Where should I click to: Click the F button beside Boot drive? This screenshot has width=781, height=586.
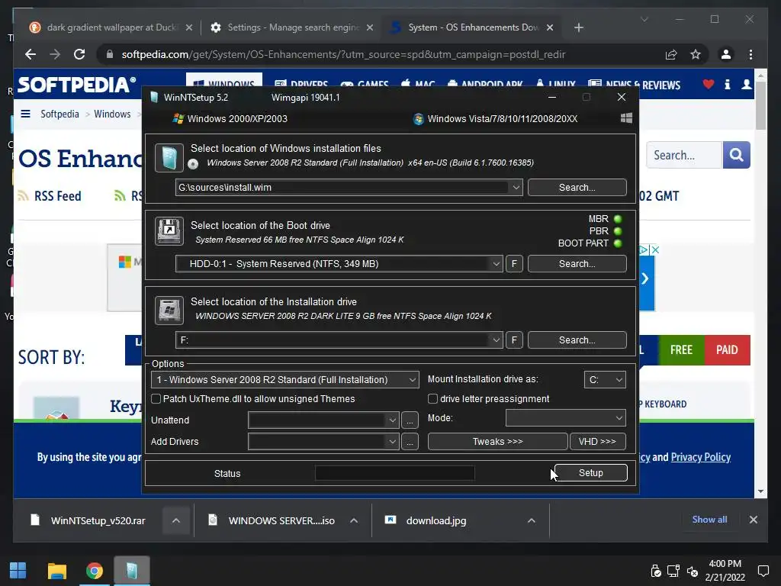tap(514, 263)
